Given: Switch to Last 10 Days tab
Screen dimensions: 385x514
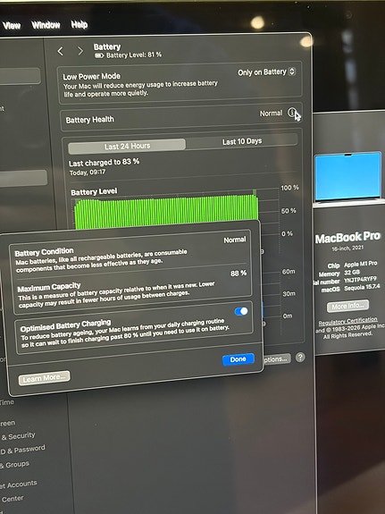Looking at the screenshot, I should coord(242,141).
